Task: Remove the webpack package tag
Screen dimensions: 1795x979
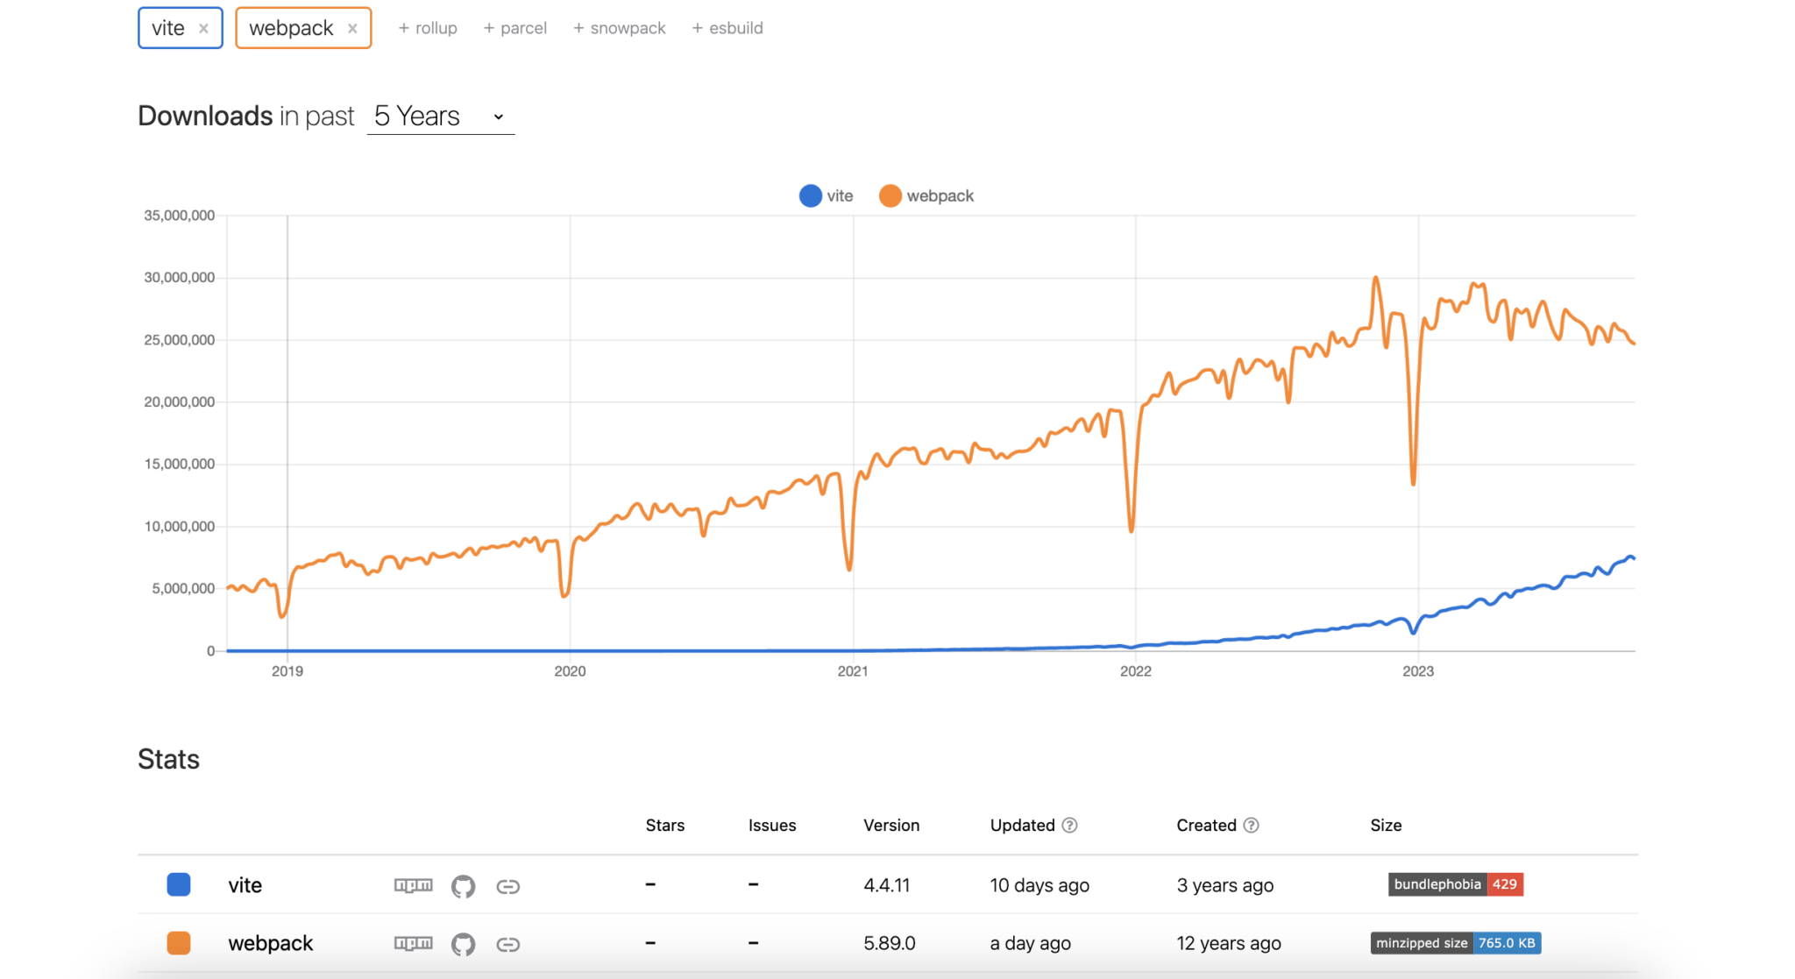Action: click(x=352, y=28)
